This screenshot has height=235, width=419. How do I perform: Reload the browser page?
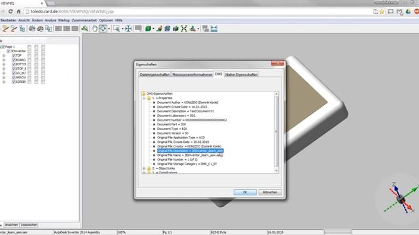(x=10, y=12)
